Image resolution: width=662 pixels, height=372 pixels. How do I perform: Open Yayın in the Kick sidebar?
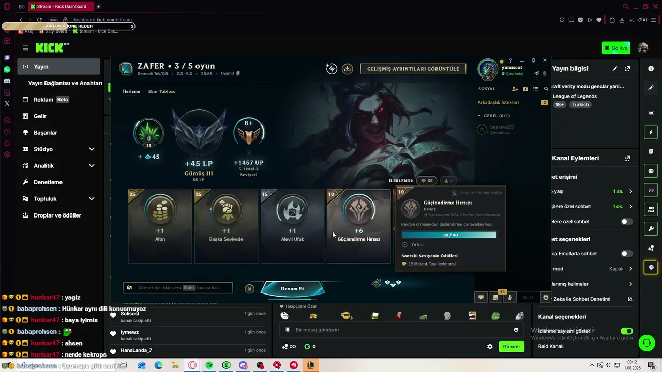59,67
